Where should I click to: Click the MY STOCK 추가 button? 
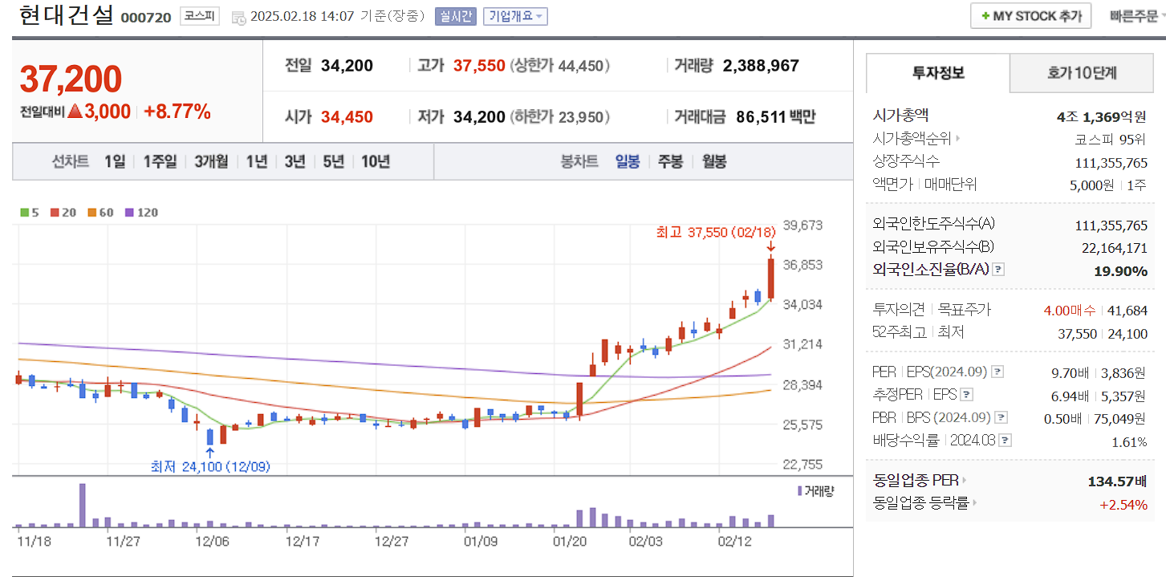click(1030, 15)
